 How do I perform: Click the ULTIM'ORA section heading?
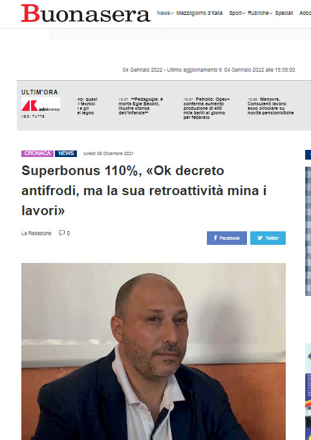tap(39, 92)
